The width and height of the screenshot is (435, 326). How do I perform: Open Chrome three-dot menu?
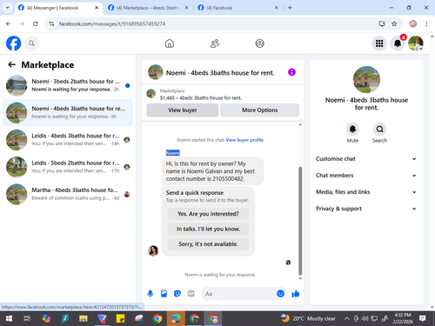pyautogui.click(x=426, y=23)
